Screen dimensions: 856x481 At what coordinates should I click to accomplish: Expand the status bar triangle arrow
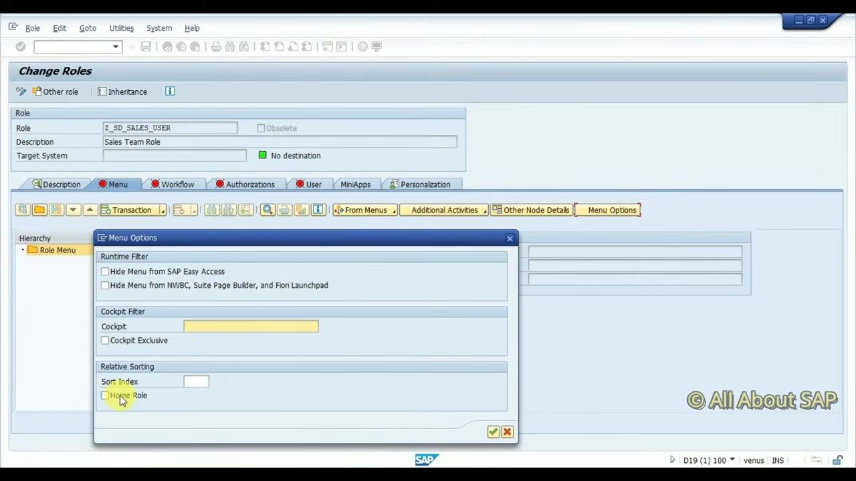point(672,460)
